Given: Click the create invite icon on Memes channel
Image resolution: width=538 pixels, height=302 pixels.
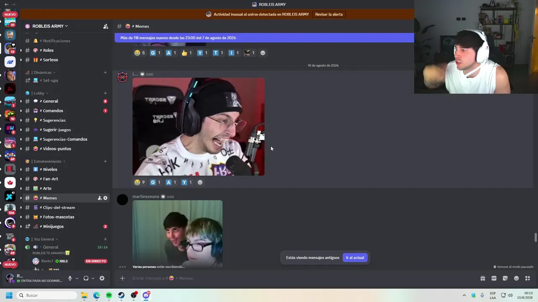Looking at the screenshot, I should (x=100, y=198).
